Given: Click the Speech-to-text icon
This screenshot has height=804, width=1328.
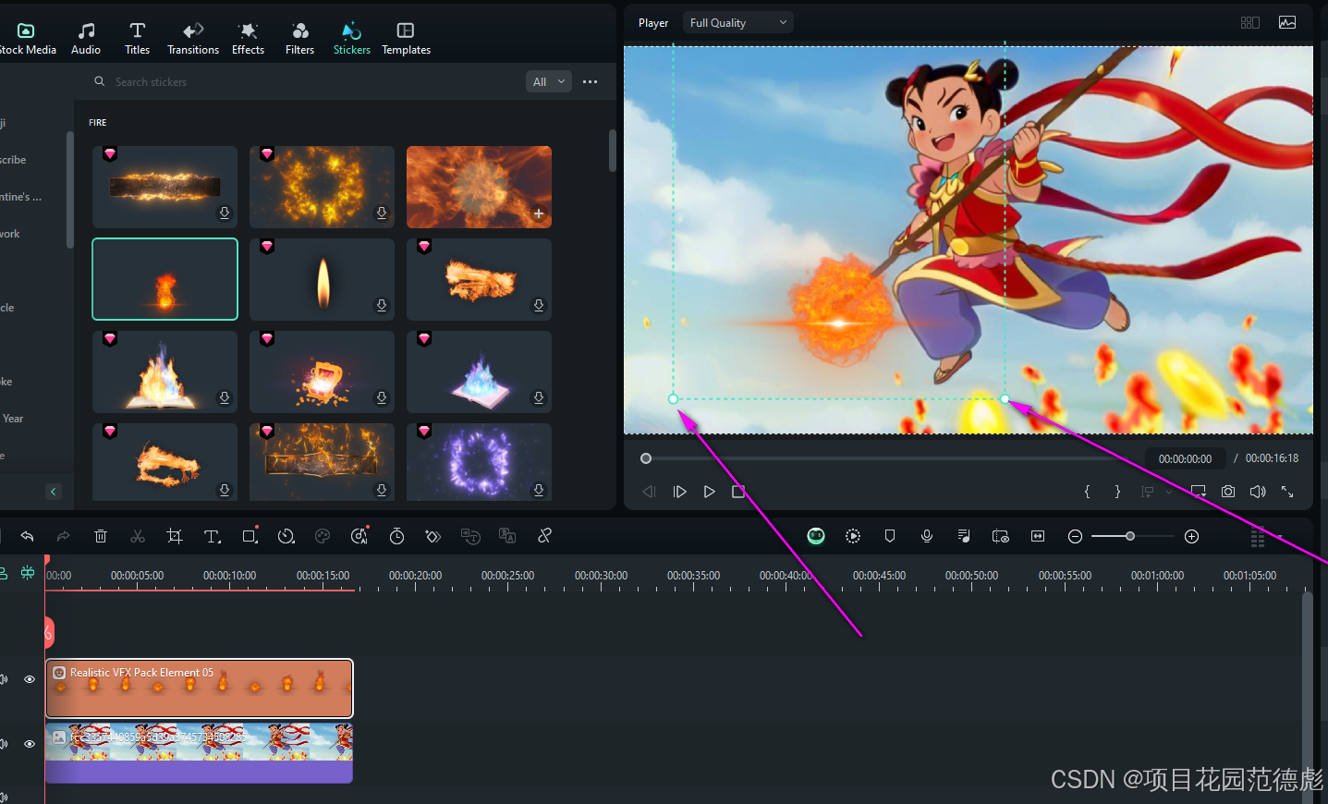Looking at the screenshot, I should pos(470,536).
